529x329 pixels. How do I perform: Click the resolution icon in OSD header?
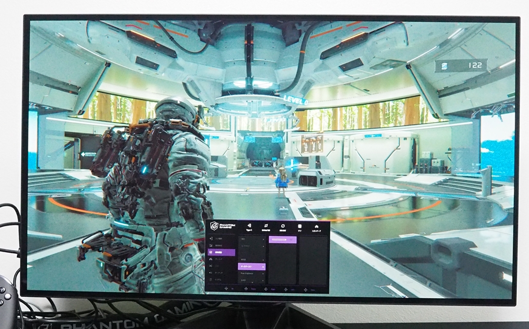click(266, 226)
